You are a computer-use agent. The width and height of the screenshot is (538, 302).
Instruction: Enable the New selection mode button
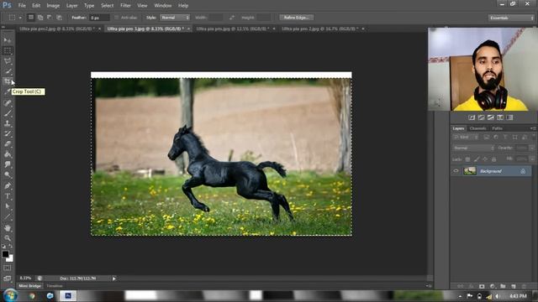(x=31, y=18)
